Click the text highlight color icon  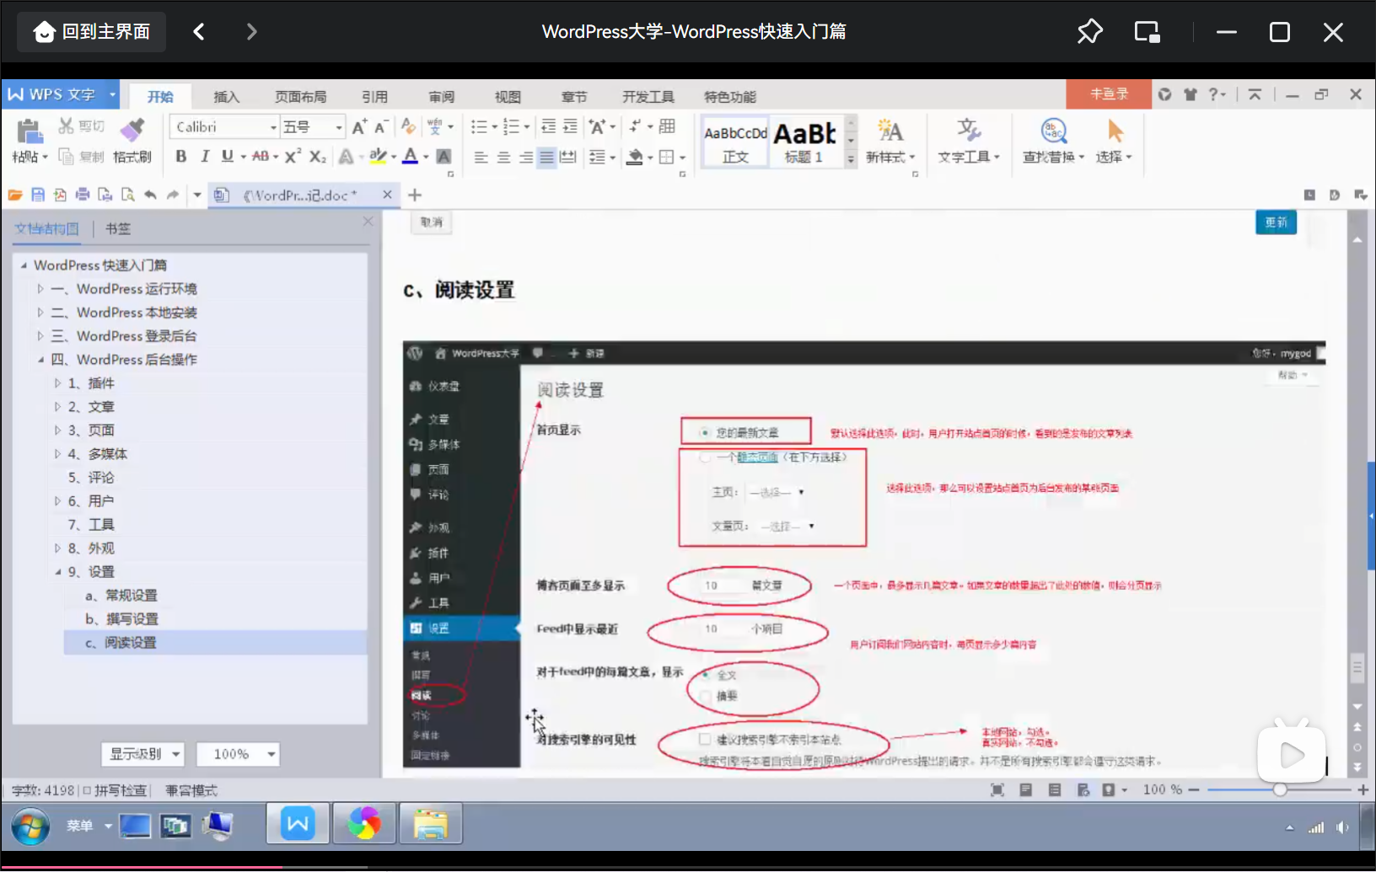(x=378, y=157)
